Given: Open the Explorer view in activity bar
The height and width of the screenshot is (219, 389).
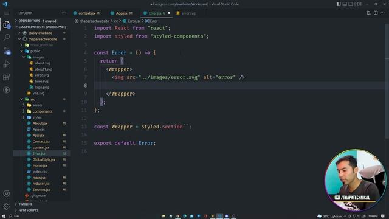Looking at the screenshot, I should (7, 24).
